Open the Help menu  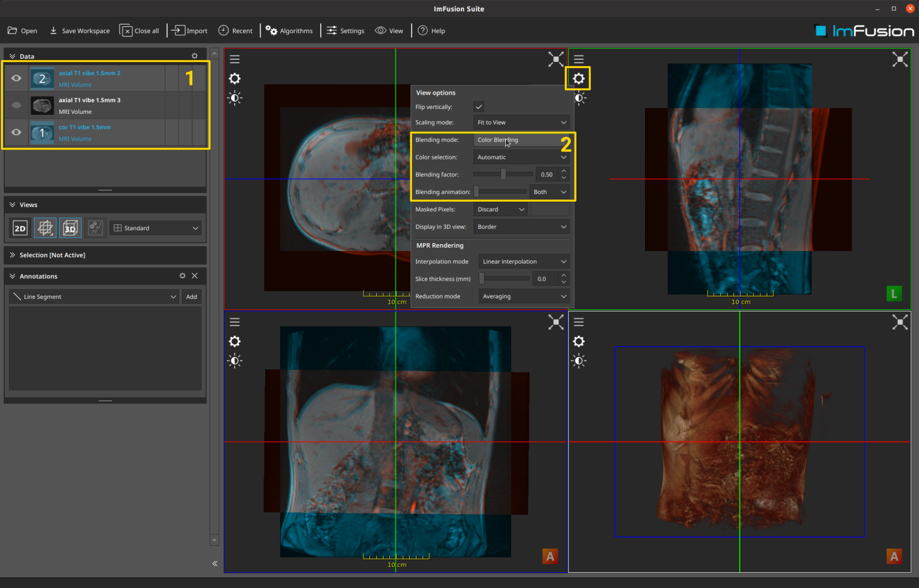coord(431,31)
